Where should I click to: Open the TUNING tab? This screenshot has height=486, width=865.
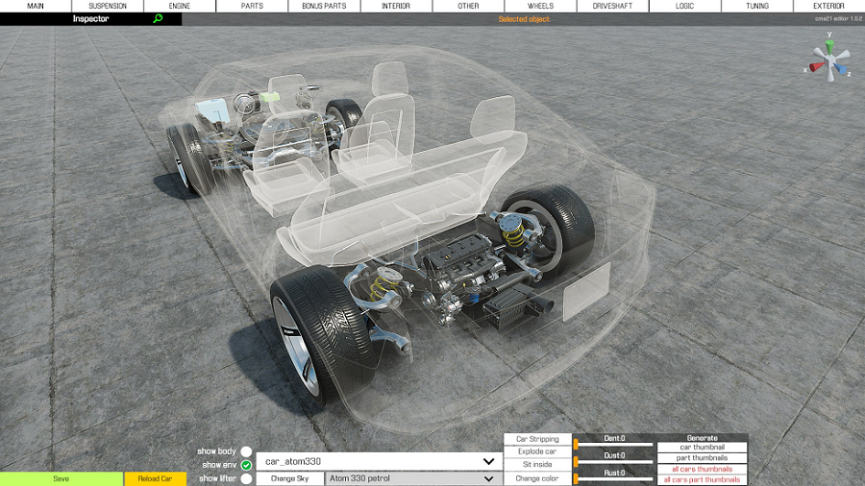click(x=757, y=6)
